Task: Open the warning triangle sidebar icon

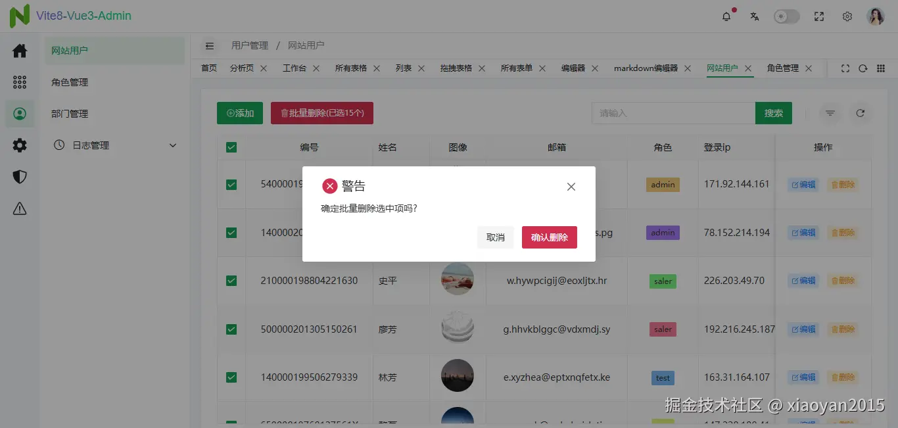Action: pyautogui.click(x=20, y=208)
